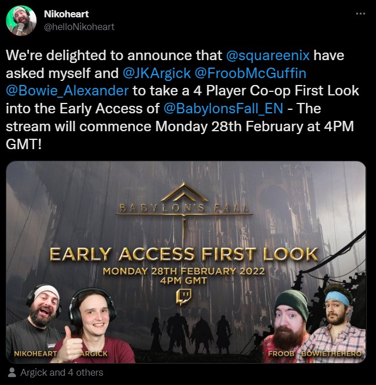Click the @BabylonsFall_EN mention

[x=223, y=109]
